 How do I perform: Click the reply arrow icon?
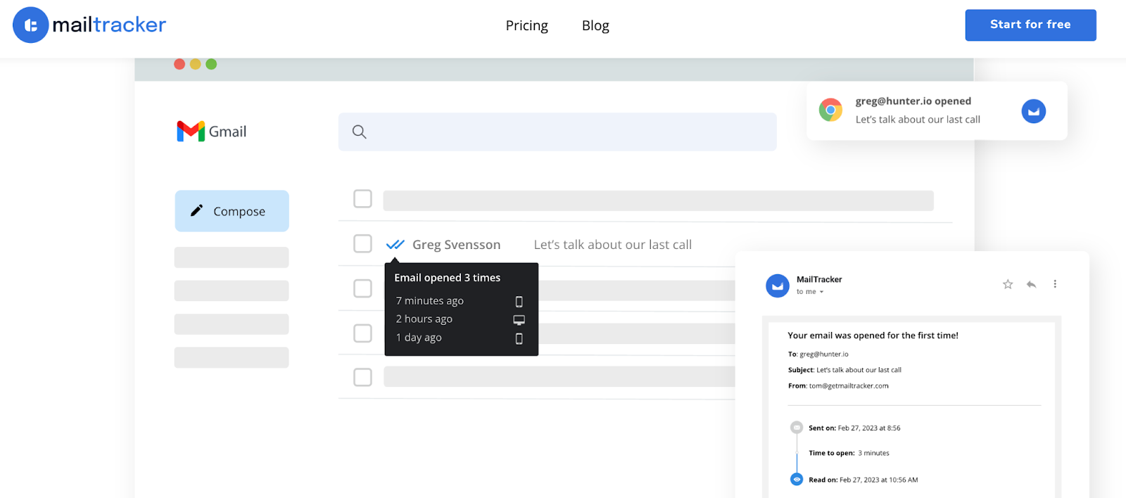(x=1031, y=284)
